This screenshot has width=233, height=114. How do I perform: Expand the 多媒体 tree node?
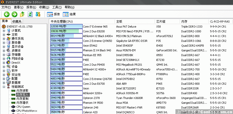point(4,51)
